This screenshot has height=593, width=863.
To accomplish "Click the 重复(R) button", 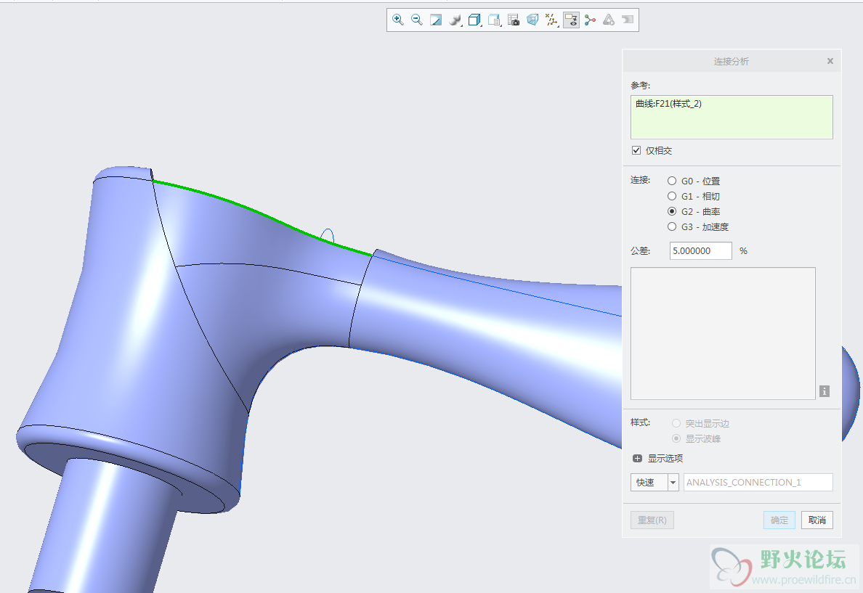I will point(652,520).
